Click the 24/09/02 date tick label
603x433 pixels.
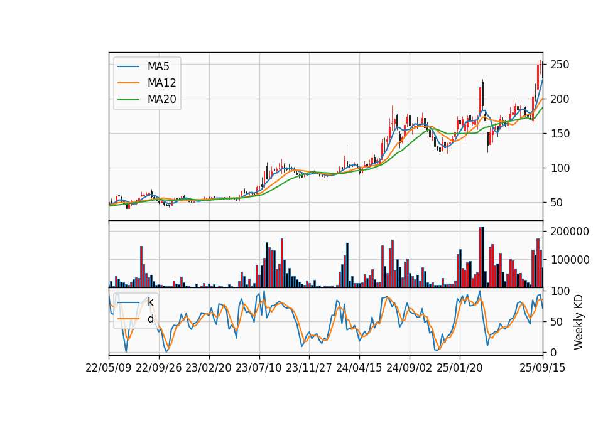point(409,368)
